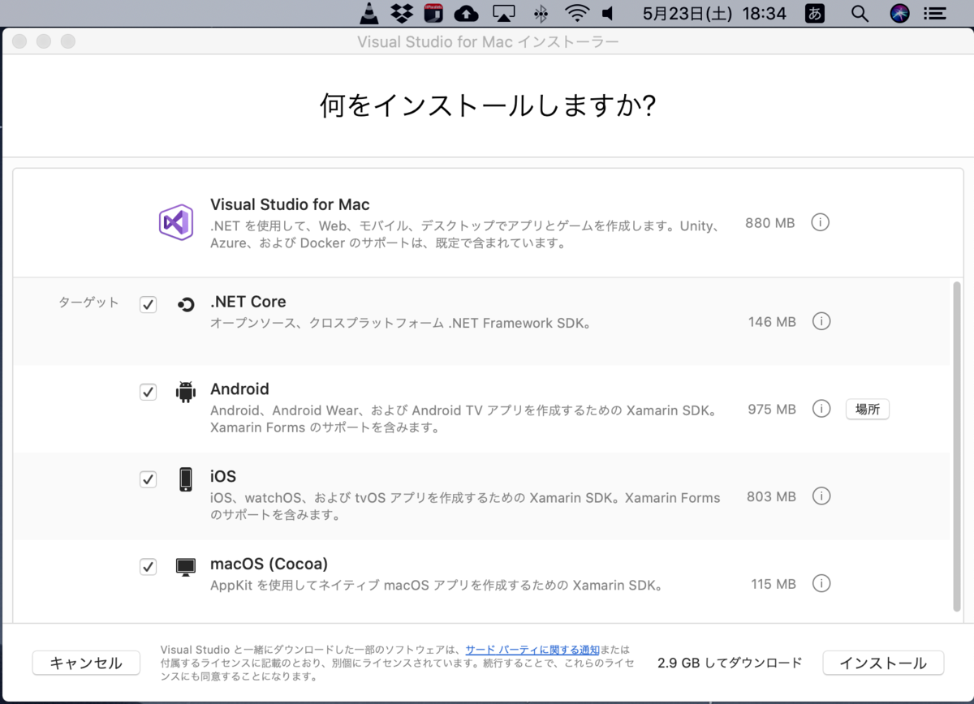Image resolution: width=974 pixels, height=704 pixels.
Task: Uncheck the .NET Core component
Action: click(x=148, y=304)
